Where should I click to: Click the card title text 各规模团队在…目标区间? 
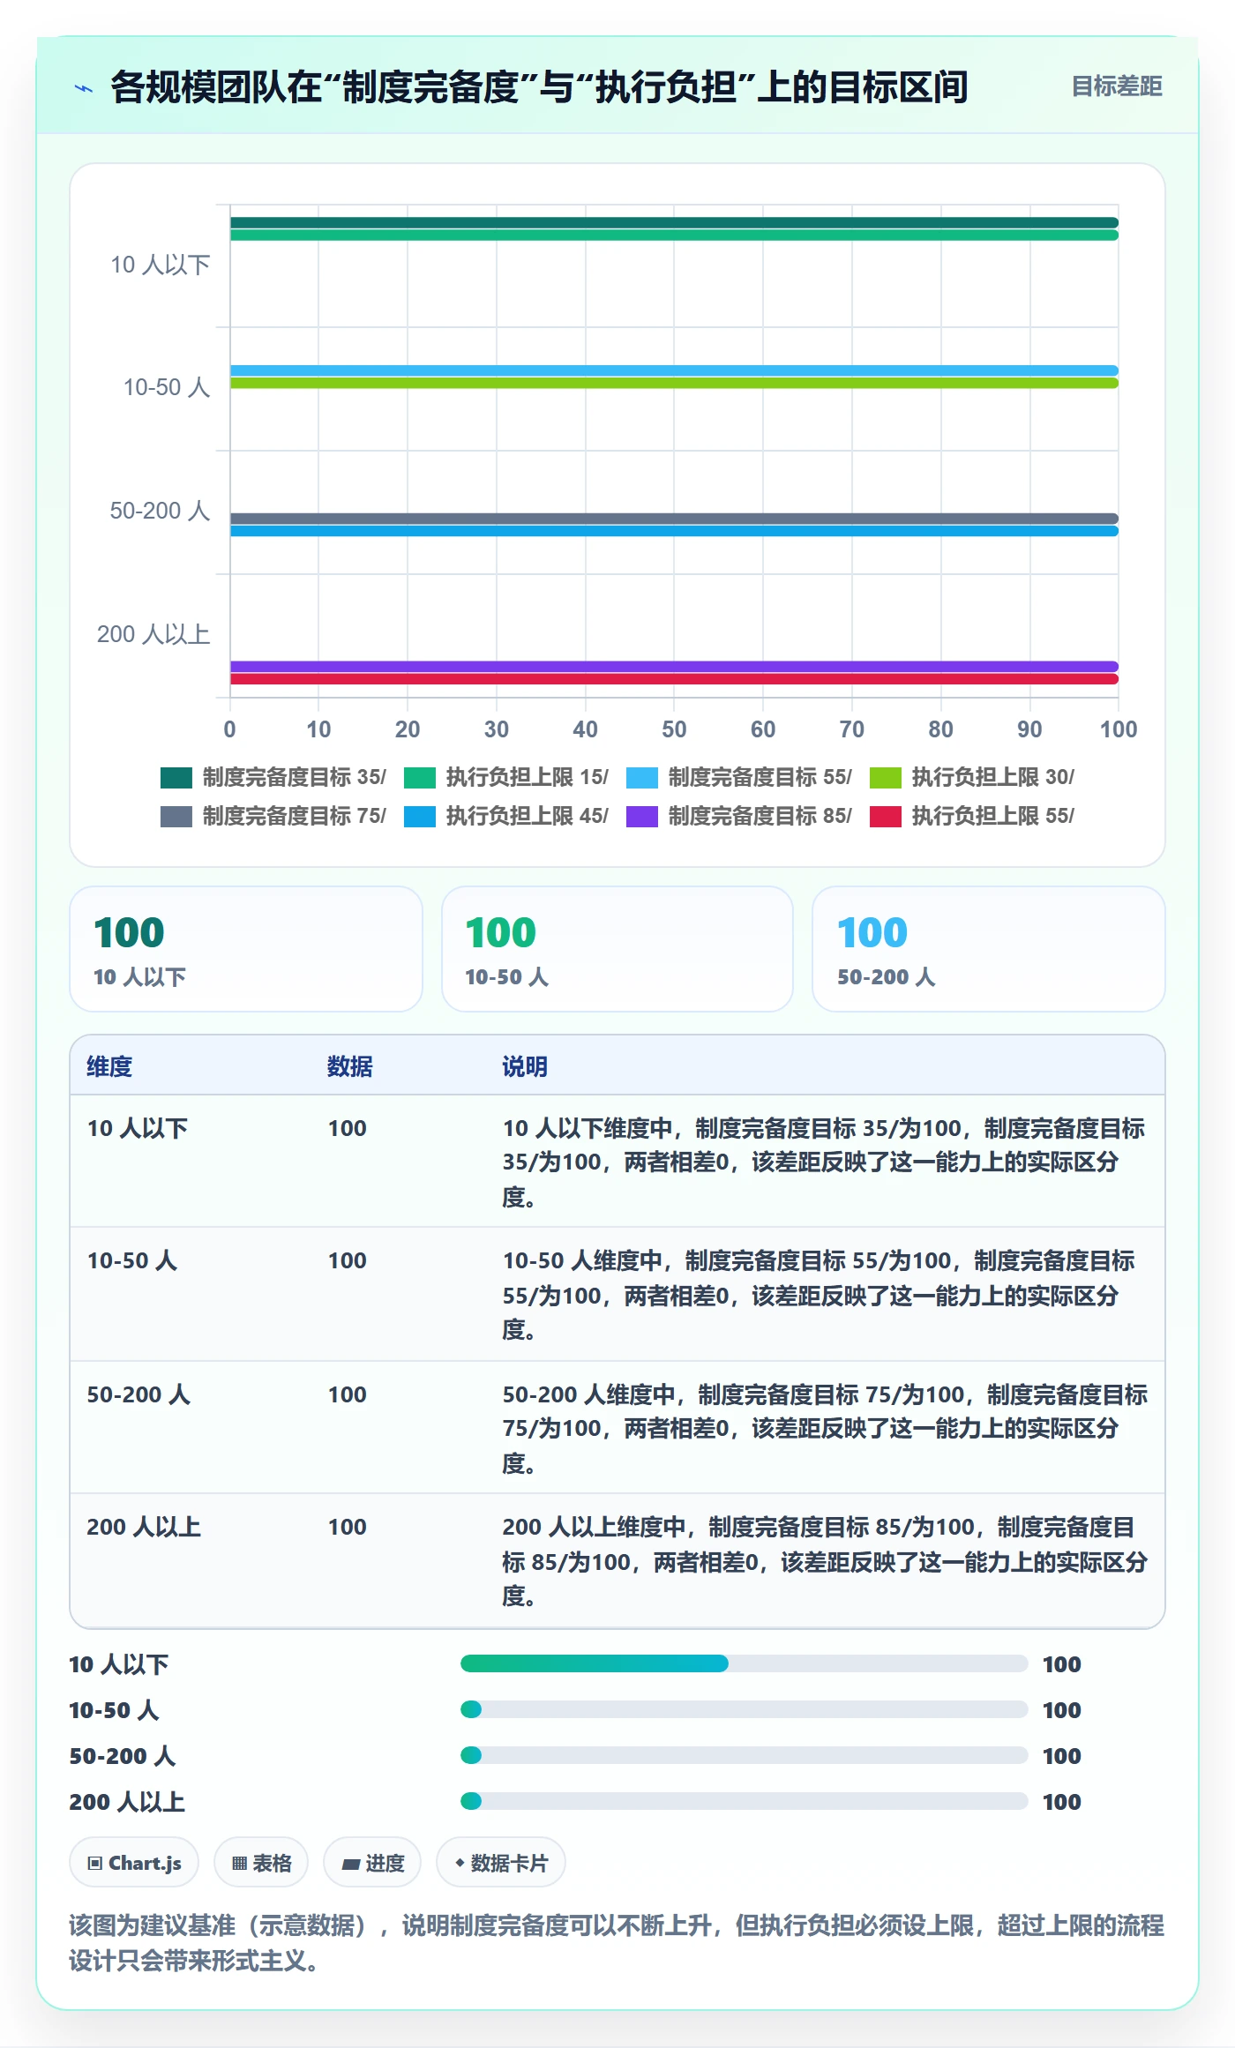(x=539, y=87)
